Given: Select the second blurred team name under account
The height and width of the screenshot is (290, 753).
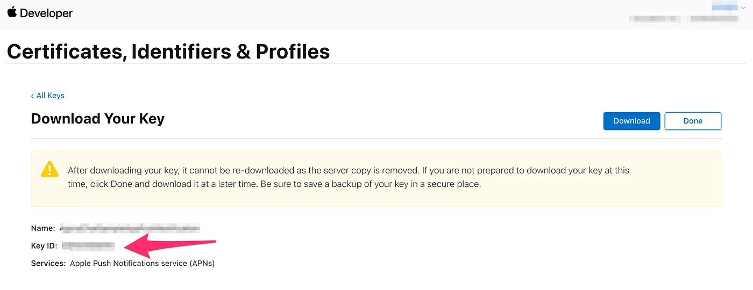Looking at the screenshot, I should point(714,19).
